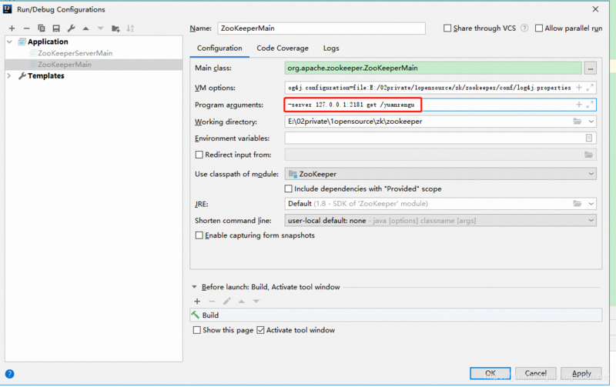This screenshot has width=616, height=387.
Task: Select ZooKeeperMain configuration in tree
Action: (65, 65)
